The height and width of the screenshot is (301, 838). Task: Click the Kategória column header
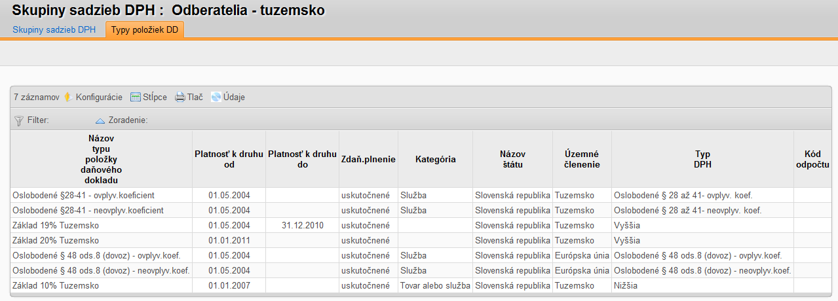(436, 159)
